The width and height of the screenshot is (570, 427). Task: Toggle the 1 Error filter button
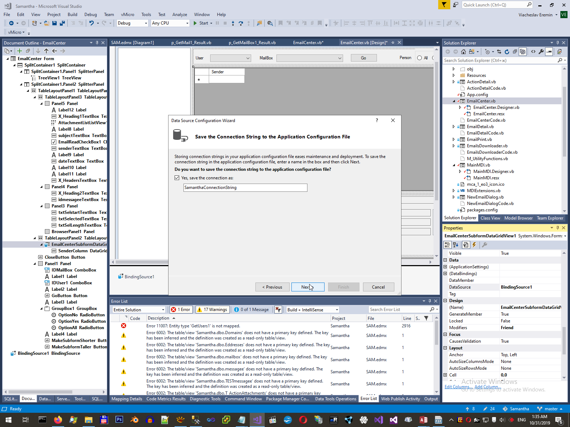coord(181,310)
